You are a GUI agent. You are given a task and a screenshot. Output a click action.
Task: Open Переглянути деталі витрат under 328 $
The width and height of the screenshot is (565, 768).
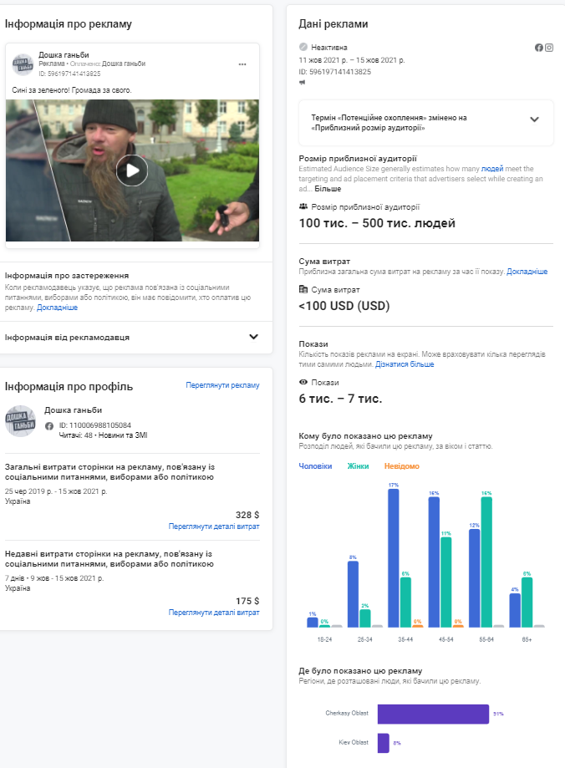coord(213,526)
